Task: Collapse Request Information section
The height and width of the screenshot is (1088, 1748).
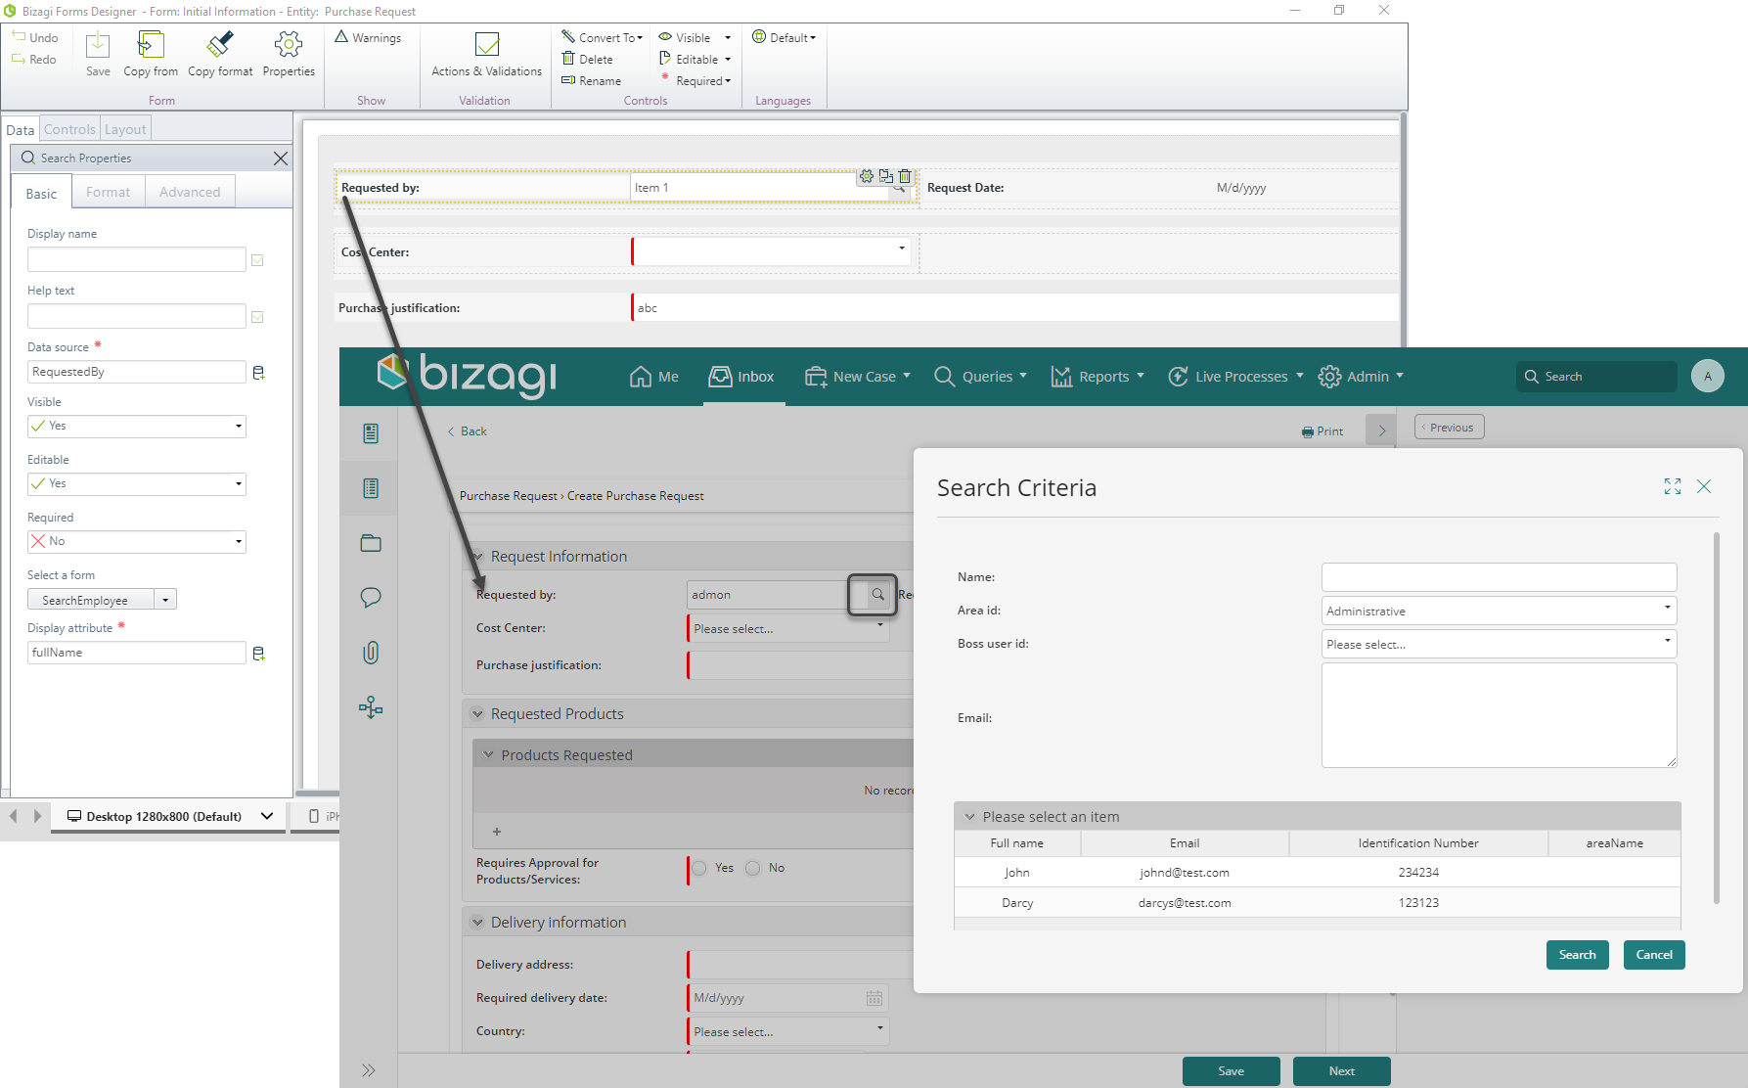Action: point(478,557)
